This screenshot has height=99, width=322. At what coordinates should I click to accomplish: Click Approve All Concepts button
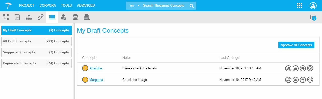pos(296,45)
